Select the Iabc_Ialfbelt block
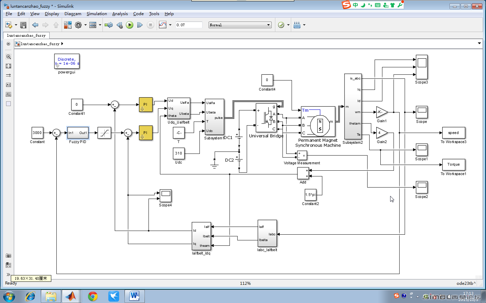The image size is (486, 303). (267, 233)
